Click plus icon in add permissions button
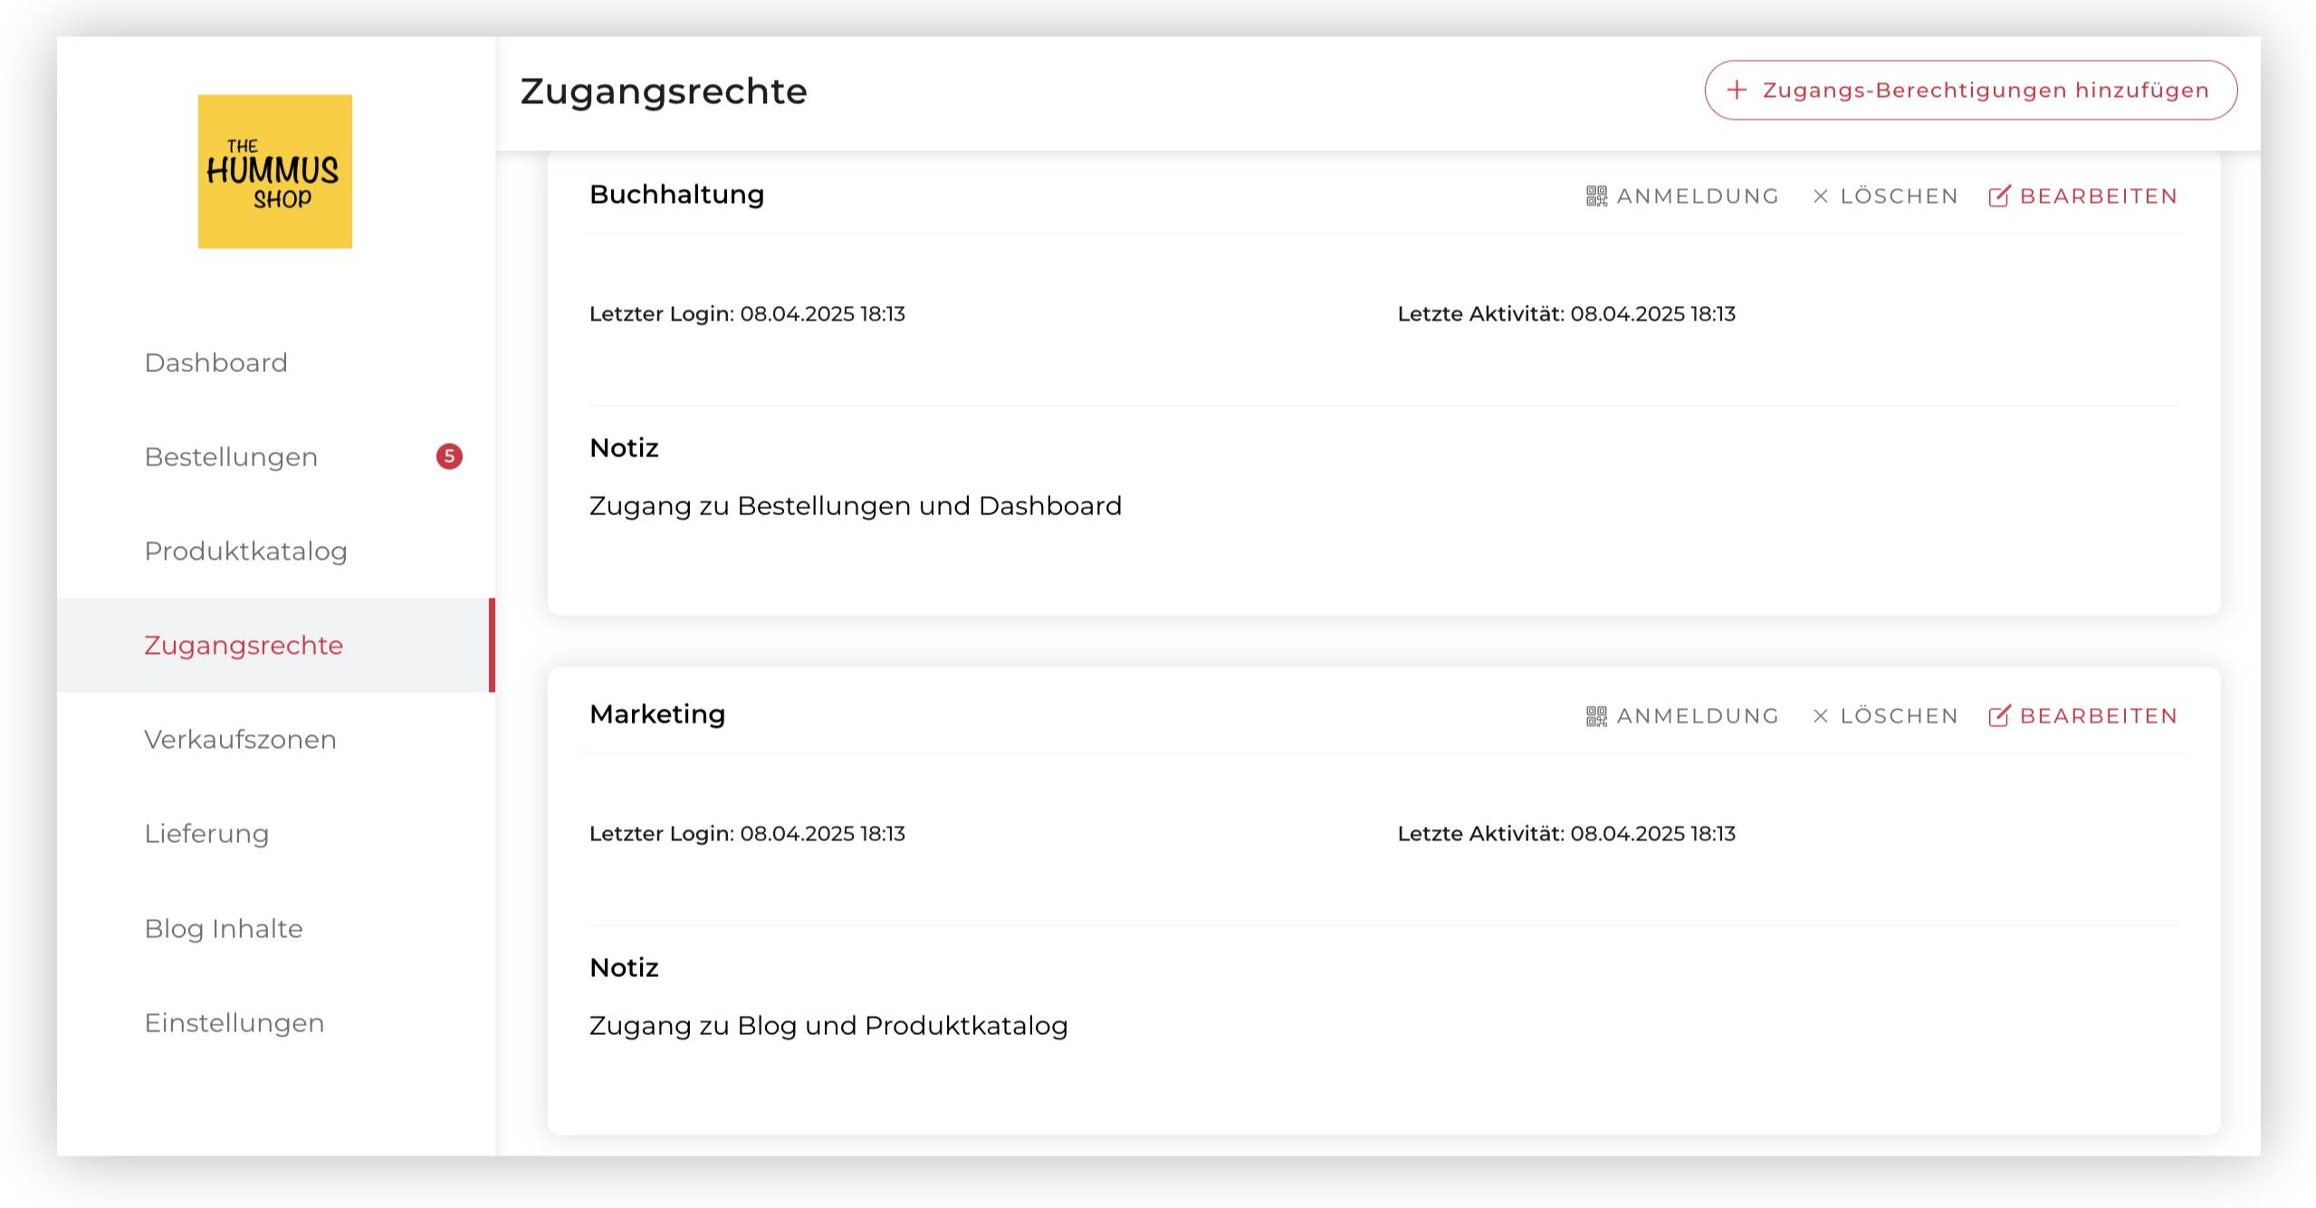This screenshot has height=1208, width=2316. tap(1737, 91)
